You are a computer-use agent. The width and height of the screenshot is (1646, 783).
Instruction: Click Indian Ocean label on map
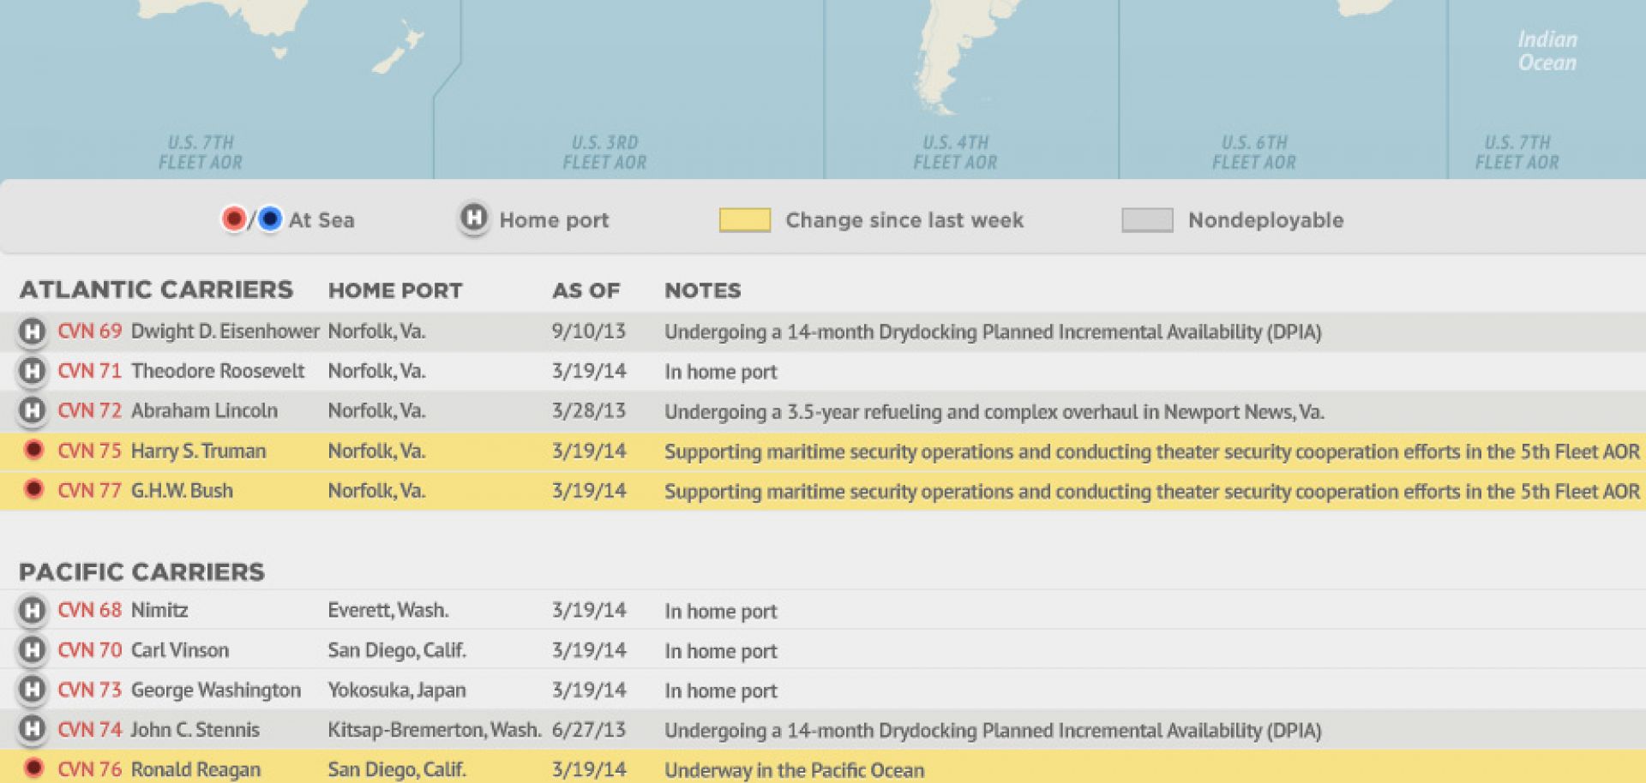tap(1547, 51)
